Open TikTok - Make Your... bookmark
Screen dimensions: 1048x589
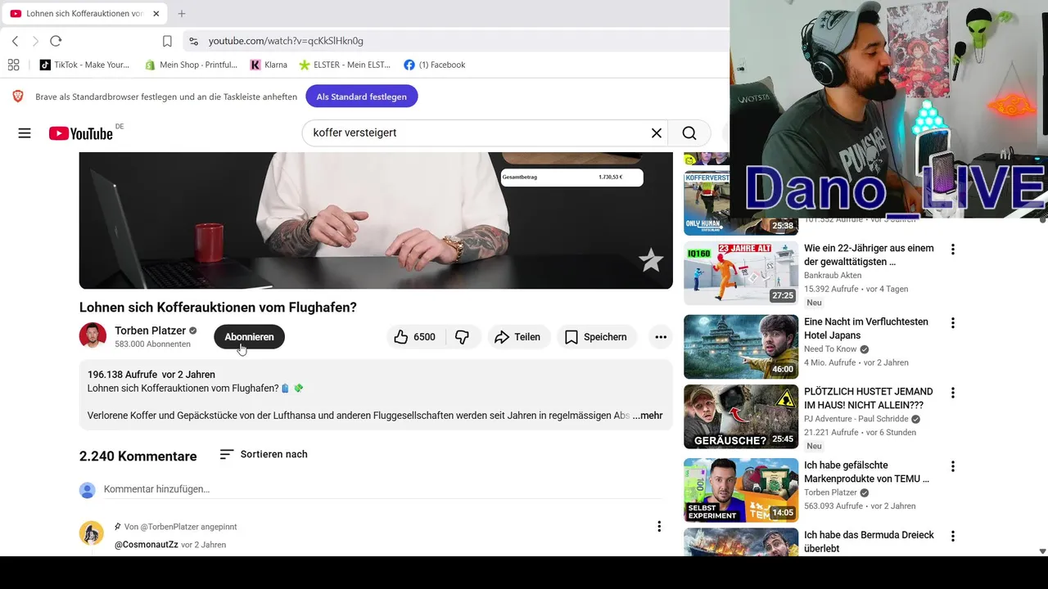coord(84,65)
